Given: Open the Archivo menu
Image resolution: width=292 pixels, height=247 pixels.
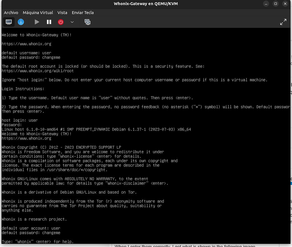Looking at the screenshot, I should point(11,13).
